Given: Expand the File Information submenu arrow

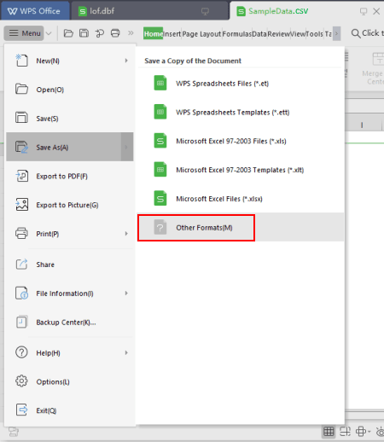Looking at the screenshot, I should coord(126,294).
